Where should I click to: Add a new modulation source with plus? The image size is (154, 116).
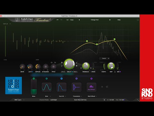click(x=102, y=87)
